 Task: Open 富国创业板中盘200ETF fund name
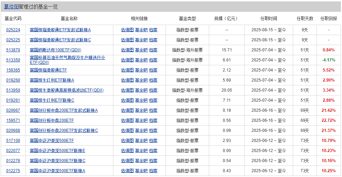tap(52, 120)
